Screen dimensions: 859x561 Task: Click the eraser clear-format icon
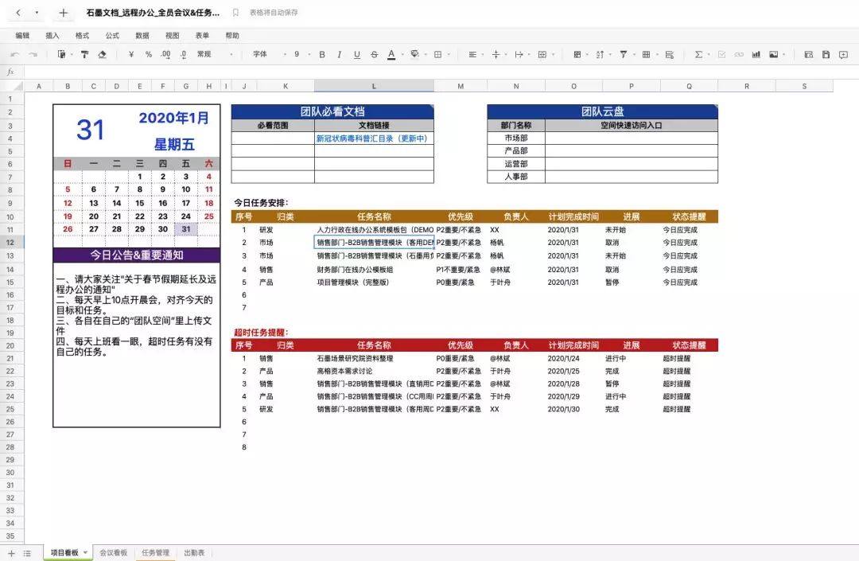click(x=102, y=55)
